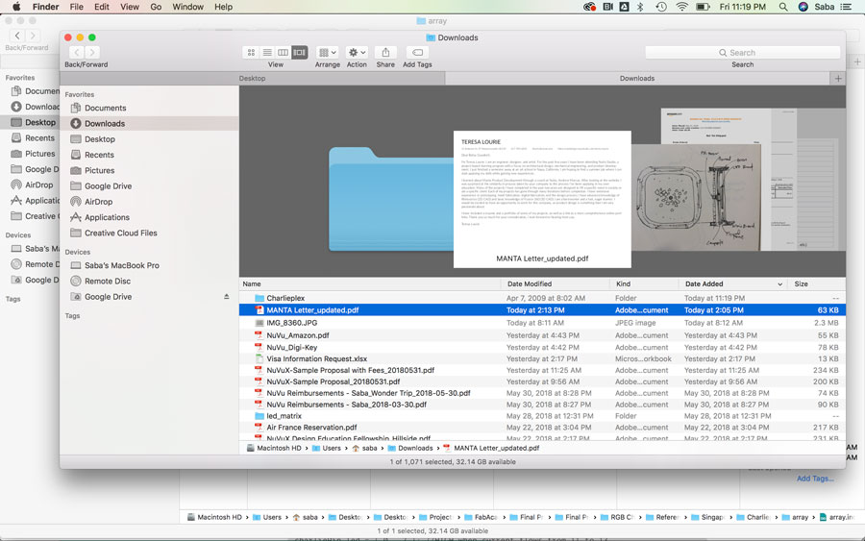Open Creative Cloud Files in sidebar
The image size is (865, 541).
point(149,234)
